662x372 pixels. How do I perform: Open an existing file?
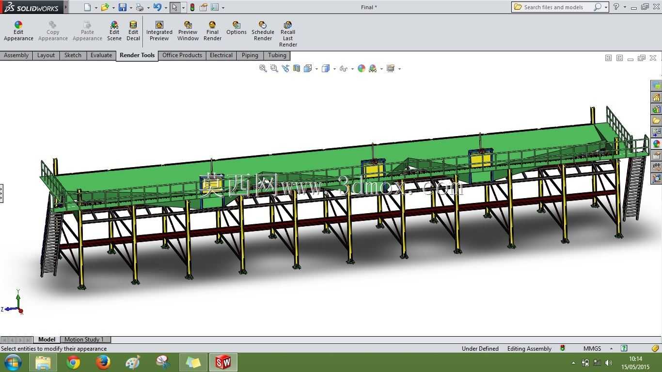pos(105,7)
